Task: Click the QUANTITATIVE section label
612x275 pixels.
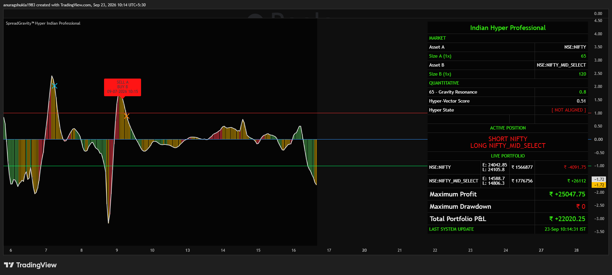Action: 444,83
